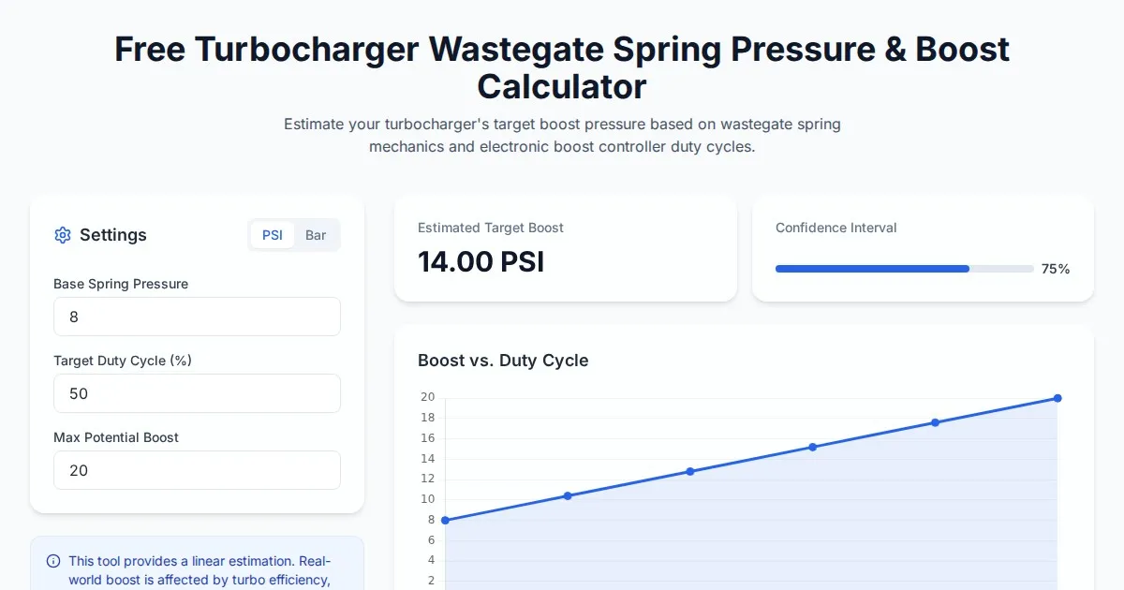Click the fourth data point on the chart line

point(812,447)
